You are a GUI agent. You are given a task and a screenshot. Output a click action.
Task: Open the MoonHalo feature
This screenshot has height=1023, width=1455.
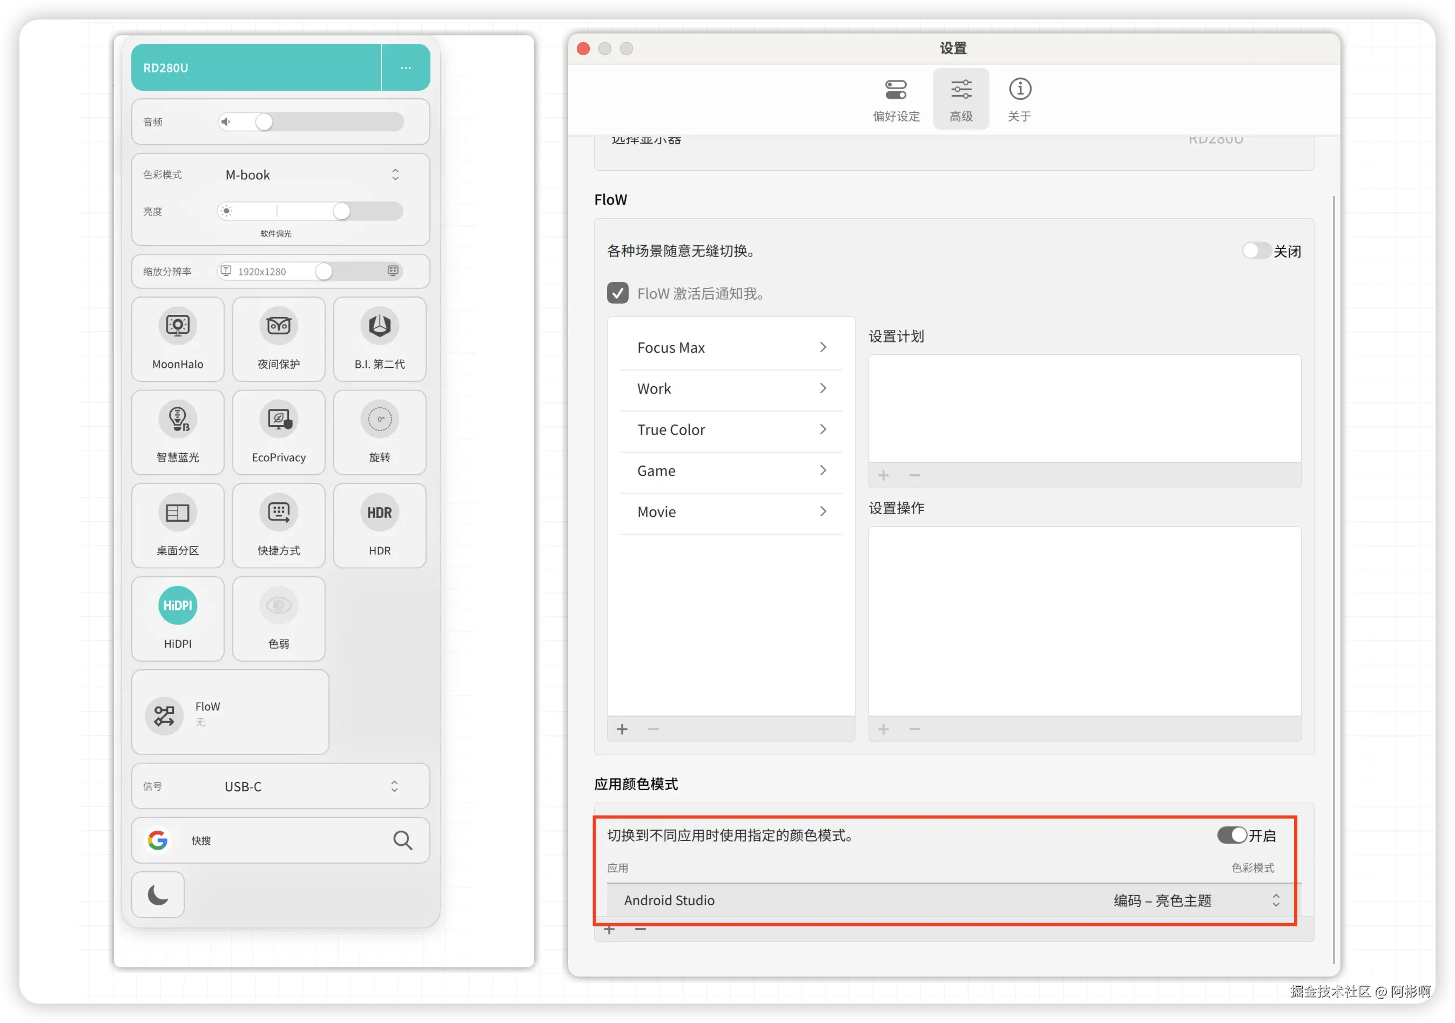(178, 339)
